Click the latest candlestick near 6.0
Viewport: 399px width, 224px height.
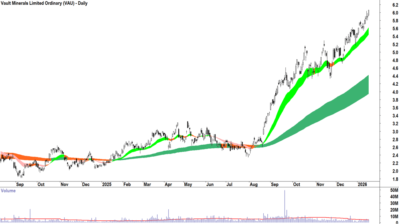coord(368,13)
